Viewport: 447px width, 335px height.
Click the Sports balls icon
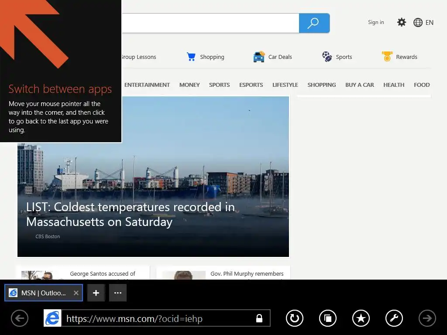pyautogui.click(x=327, y=57)
